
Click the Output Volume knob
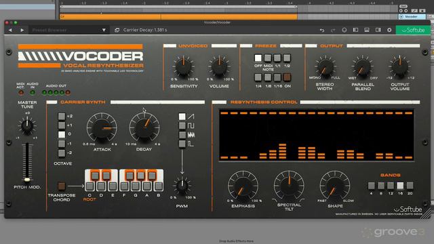[x=399, y=66]
